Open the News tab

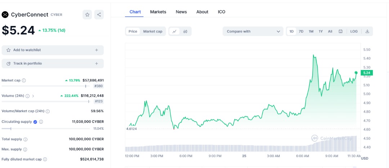pos(181,12)
